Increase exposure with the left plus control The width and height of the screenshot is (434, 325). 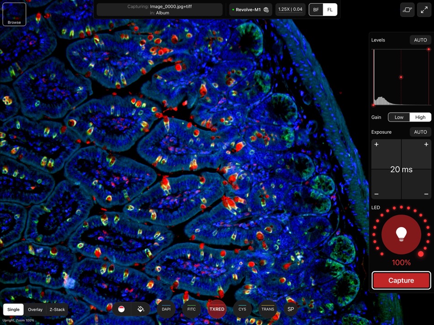[x=376, y=144]
